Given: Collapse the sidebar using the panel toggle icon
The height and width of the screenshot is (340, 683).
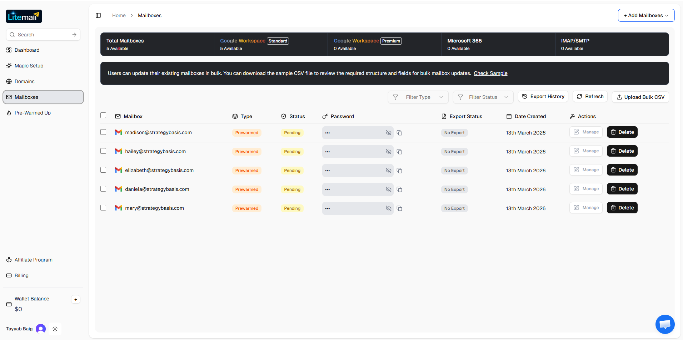Looking at the screenshot, I should [x=98, y=15].
